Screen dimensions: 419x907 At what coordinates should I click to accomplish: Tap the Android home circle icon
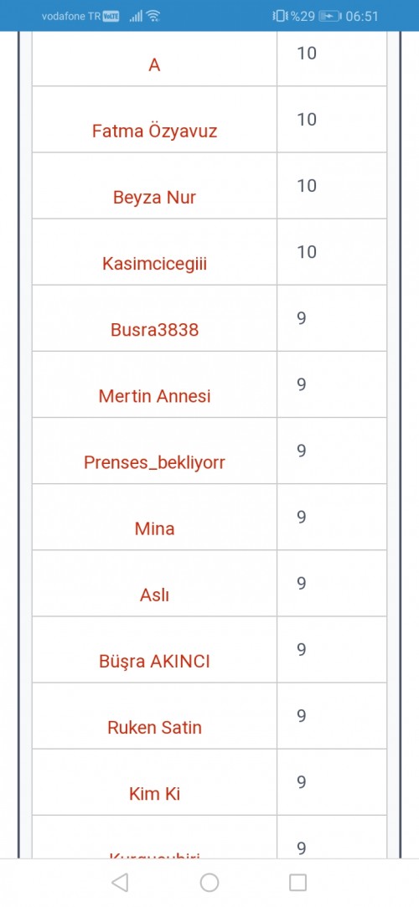click(209, 882)
